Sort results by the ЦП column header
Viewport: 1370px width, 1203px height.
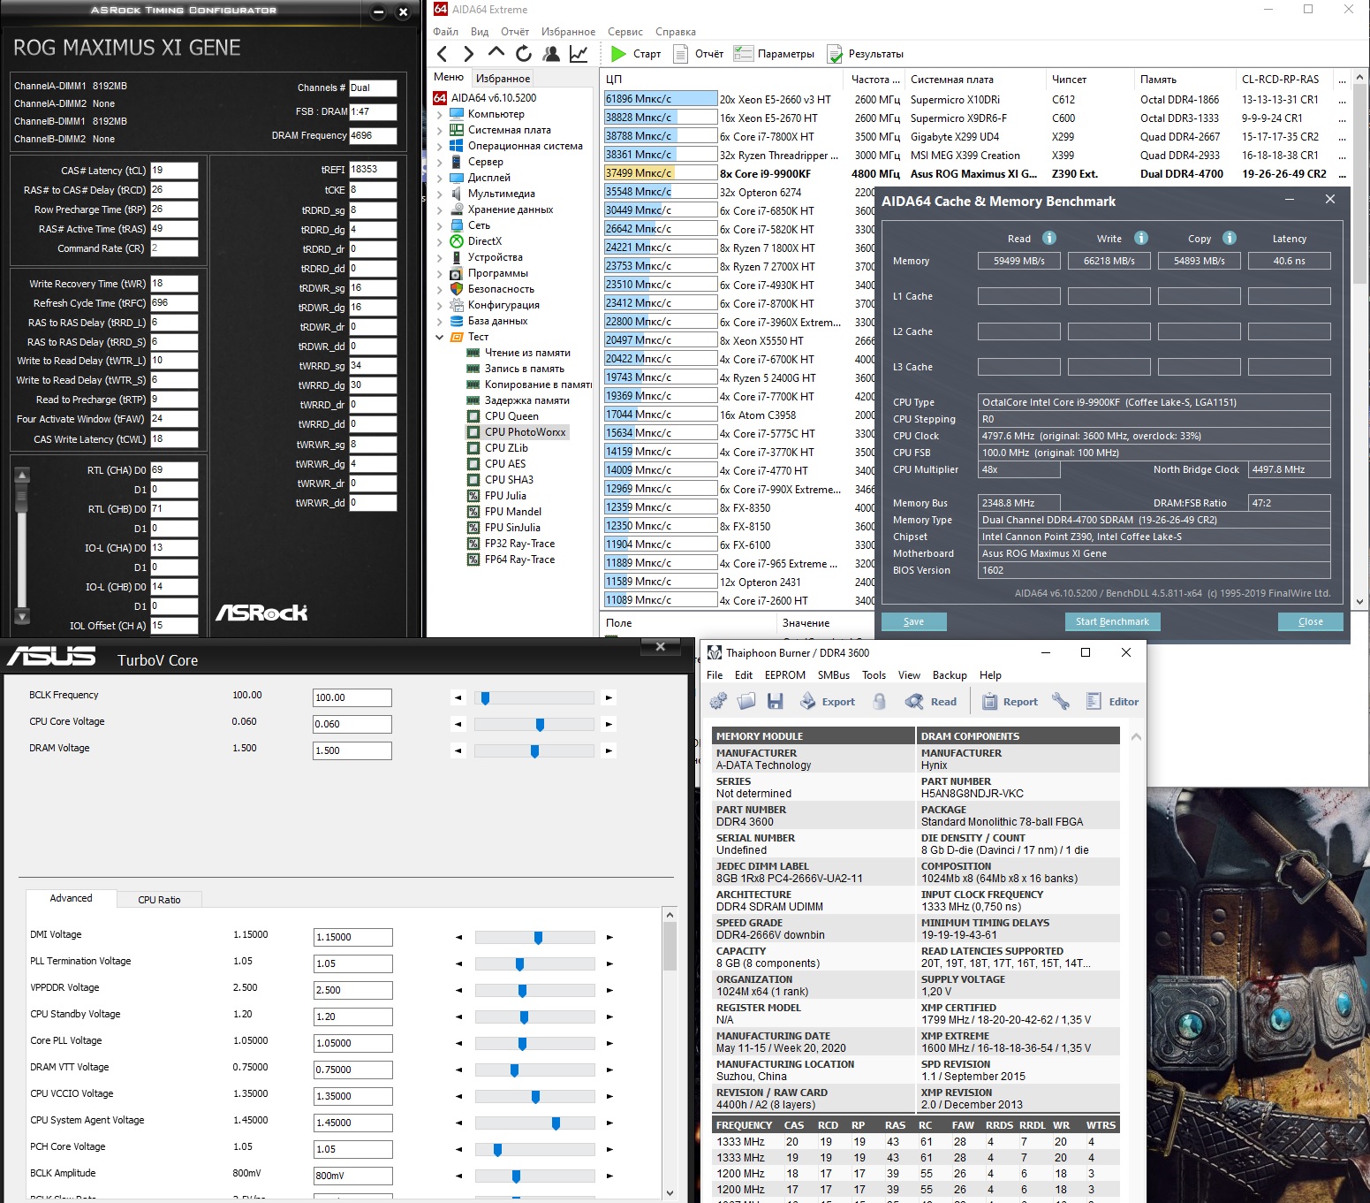(x=723, y=79)
